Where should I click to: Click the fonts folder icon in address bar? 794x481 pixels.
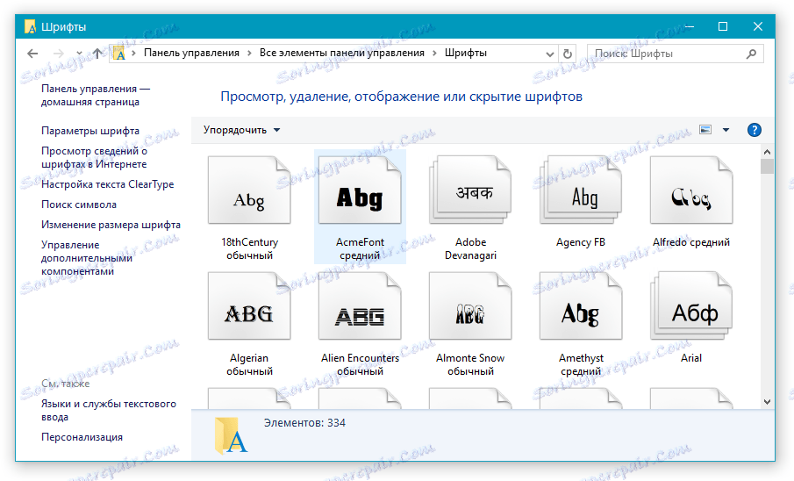(x=119, y=54)
